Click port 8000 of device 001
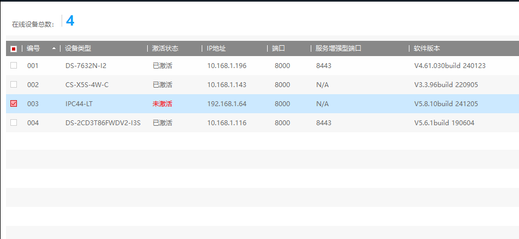The width and height of the screenshot is (519, 239). pyautogui.click(x=282, y=66)
